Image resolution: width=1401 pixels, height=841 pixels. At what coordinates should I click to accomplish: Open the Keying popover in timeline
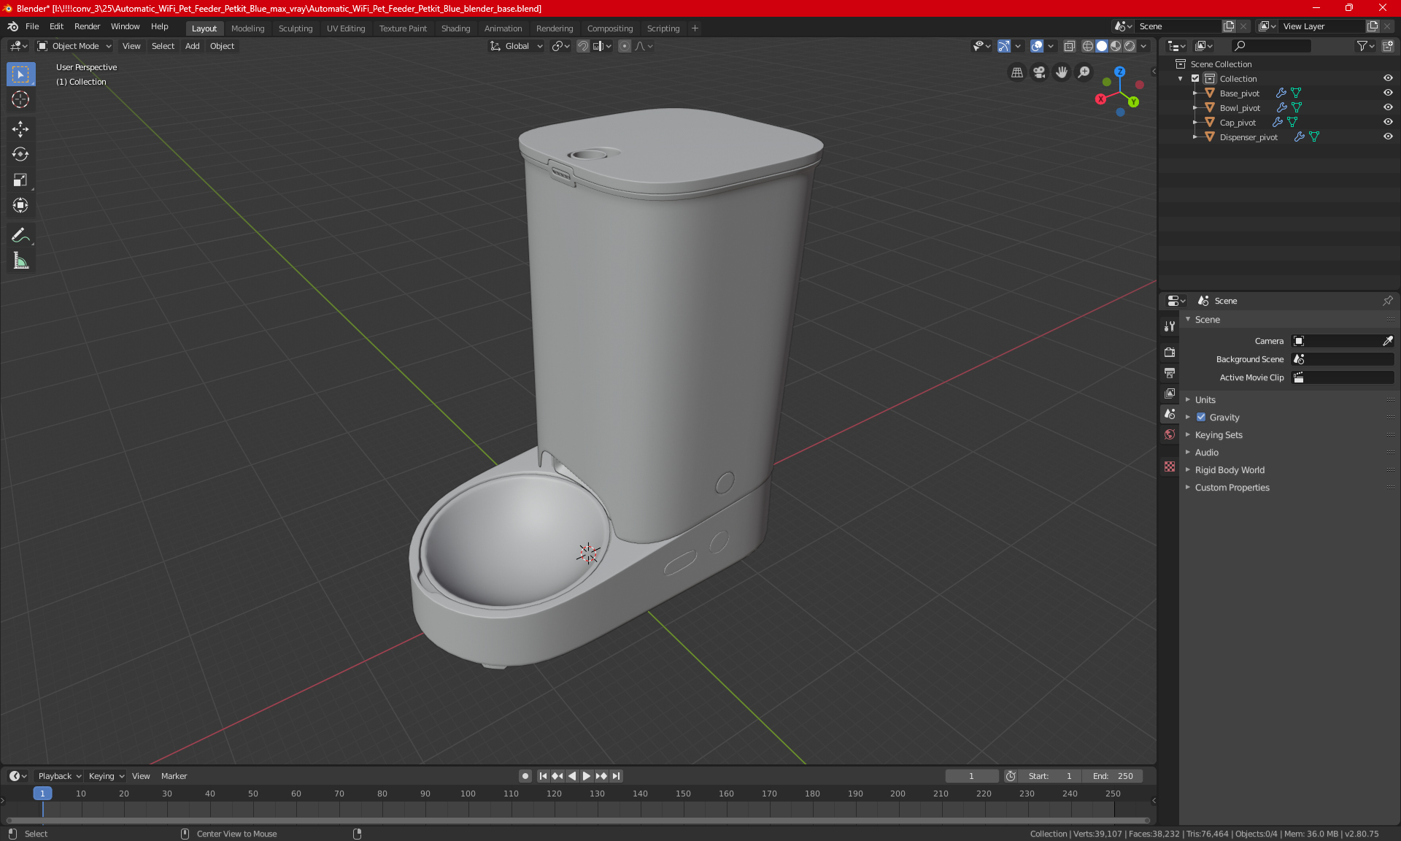[x=106, y=776]
